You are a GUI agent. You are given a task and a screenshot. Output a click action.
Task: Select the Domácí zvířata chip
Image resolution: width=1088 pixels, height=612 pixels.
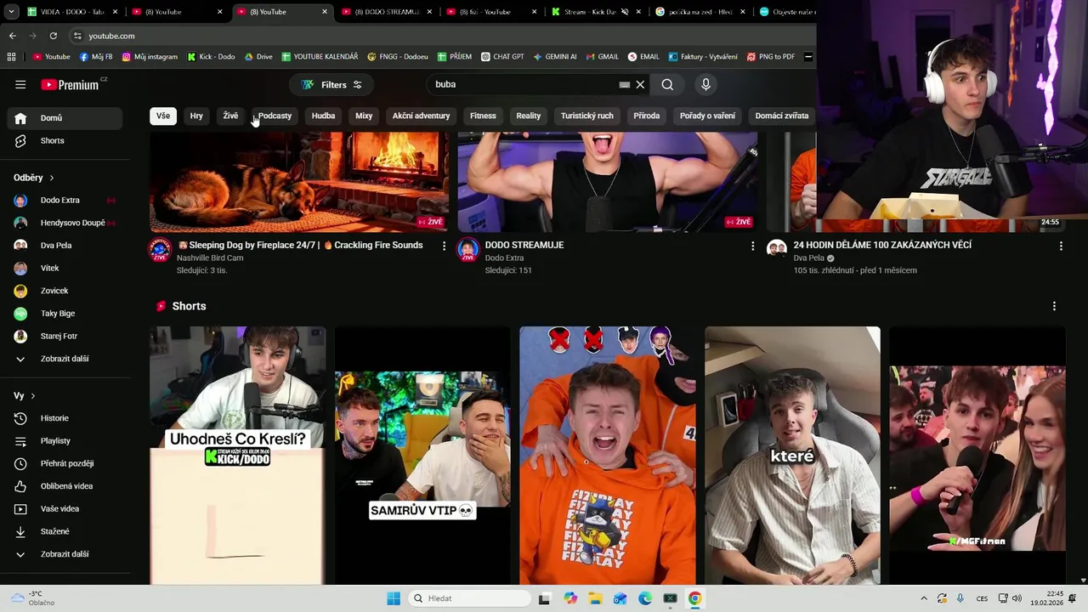(782, 116)
